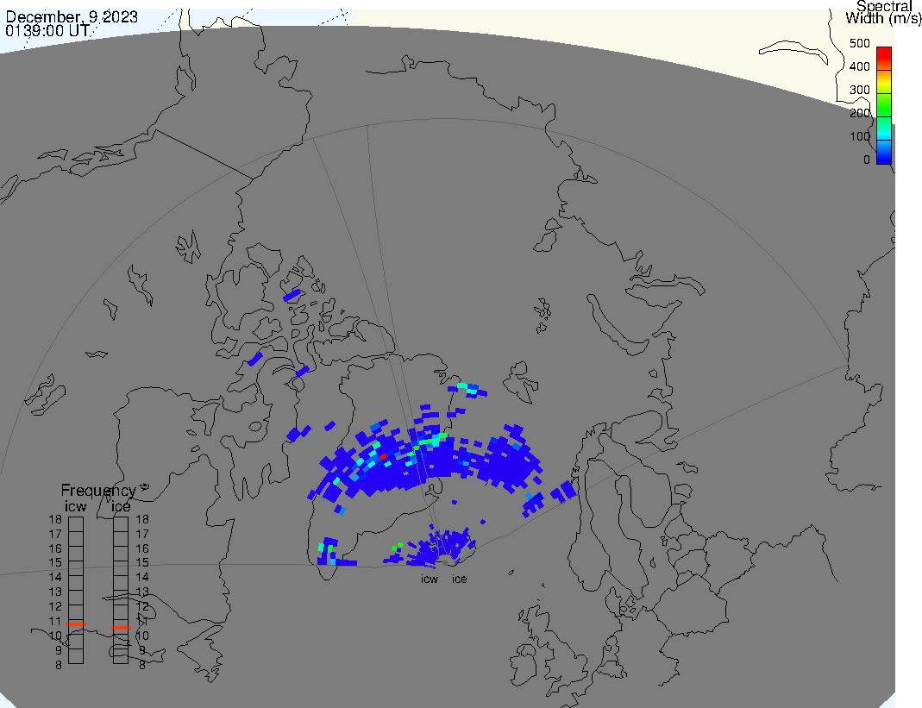Click the single red data cell on the map
922x708 pixels.
(x=384, y=456)
